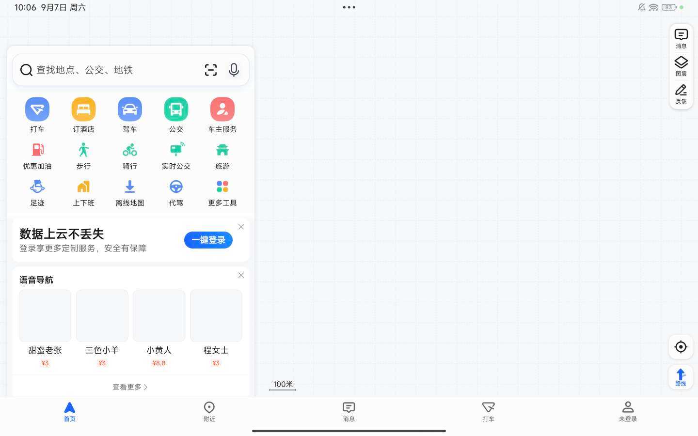Switch to the 消息 bottom tab
The width and height of the screenshot is (698, 436).
pos(349,412)
